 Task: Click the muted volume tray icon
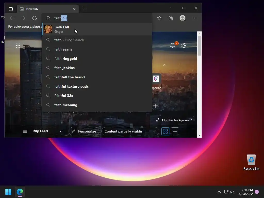(233, 192)
